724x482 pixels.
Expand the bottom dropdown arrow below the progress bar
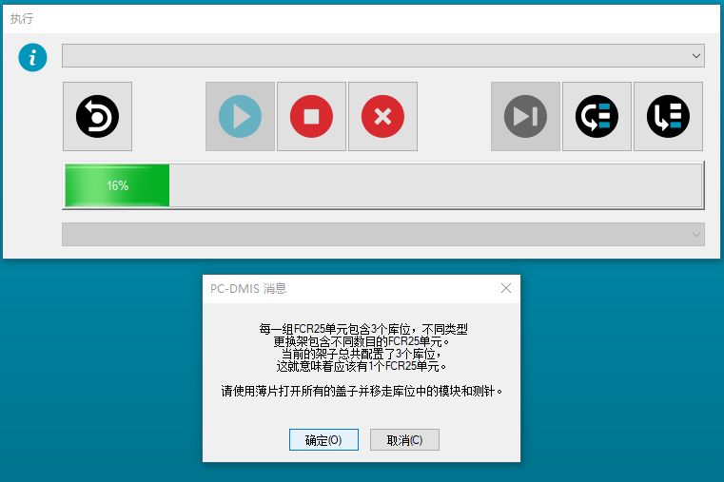point(696,234)
